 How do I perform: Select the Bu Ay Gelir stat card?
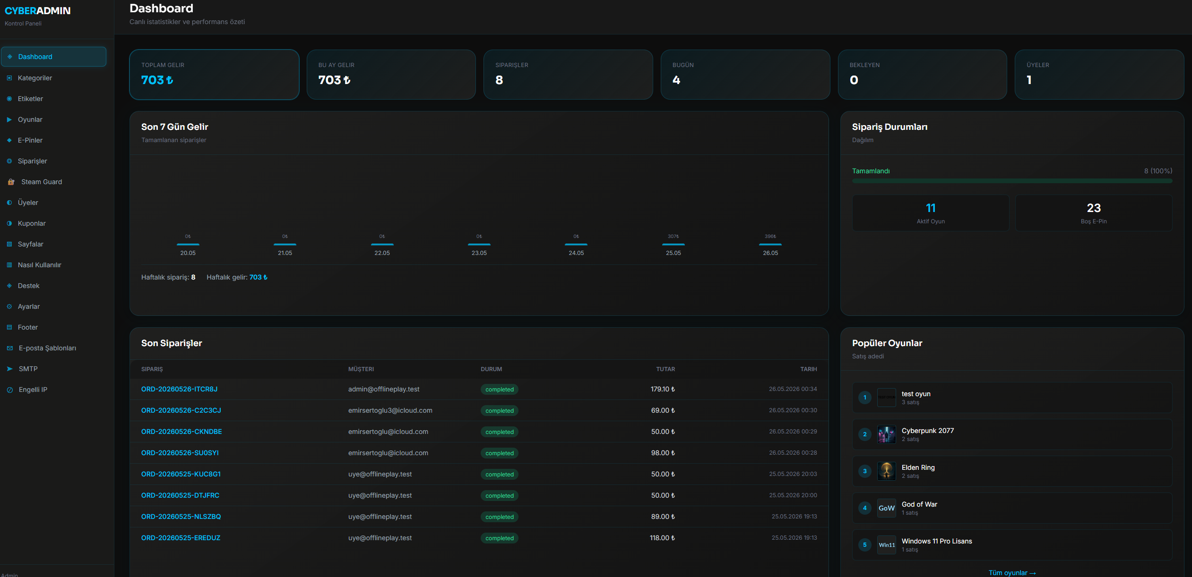coord(391,75)
